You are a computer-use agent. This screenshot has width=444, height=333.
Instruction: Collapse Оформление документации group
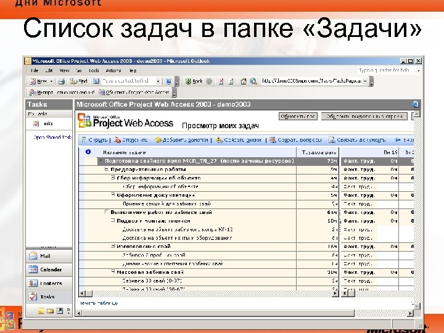point(113,195)
